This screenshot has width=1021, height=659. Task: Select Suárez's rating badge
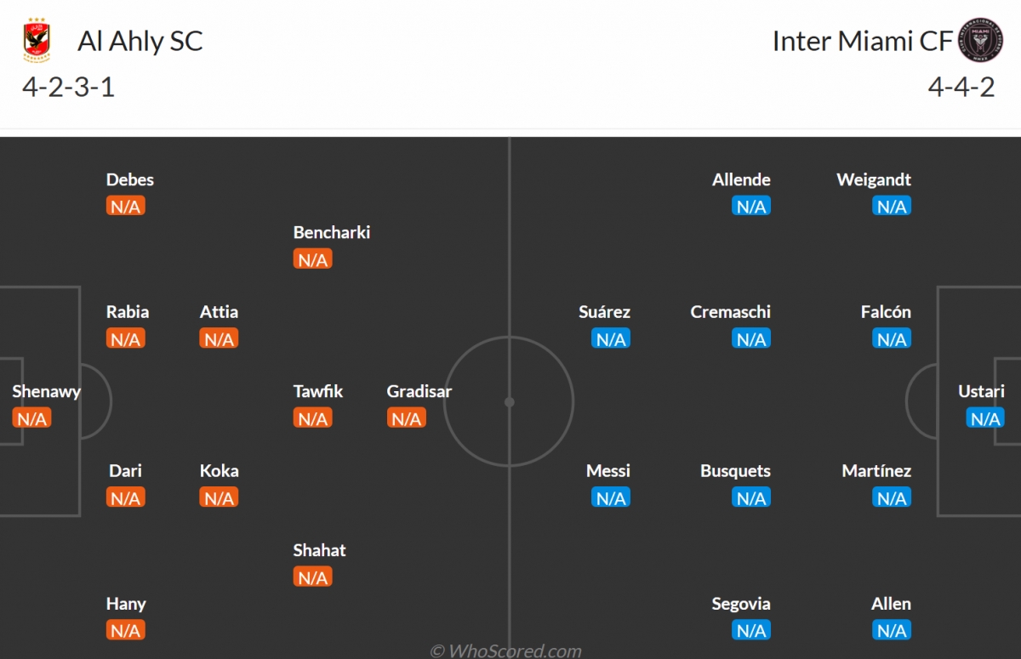pyautogui.click(x=611, y=338)
